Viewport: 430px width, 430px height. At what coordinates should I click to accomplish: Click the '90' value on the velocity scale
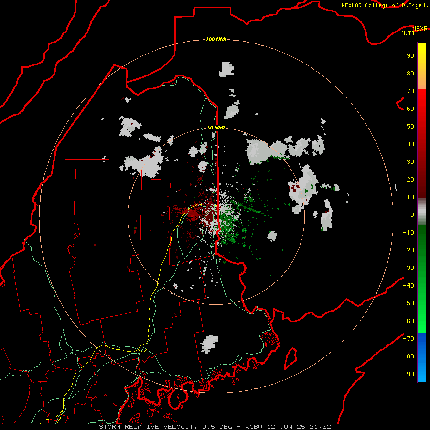tap(410, 56)
